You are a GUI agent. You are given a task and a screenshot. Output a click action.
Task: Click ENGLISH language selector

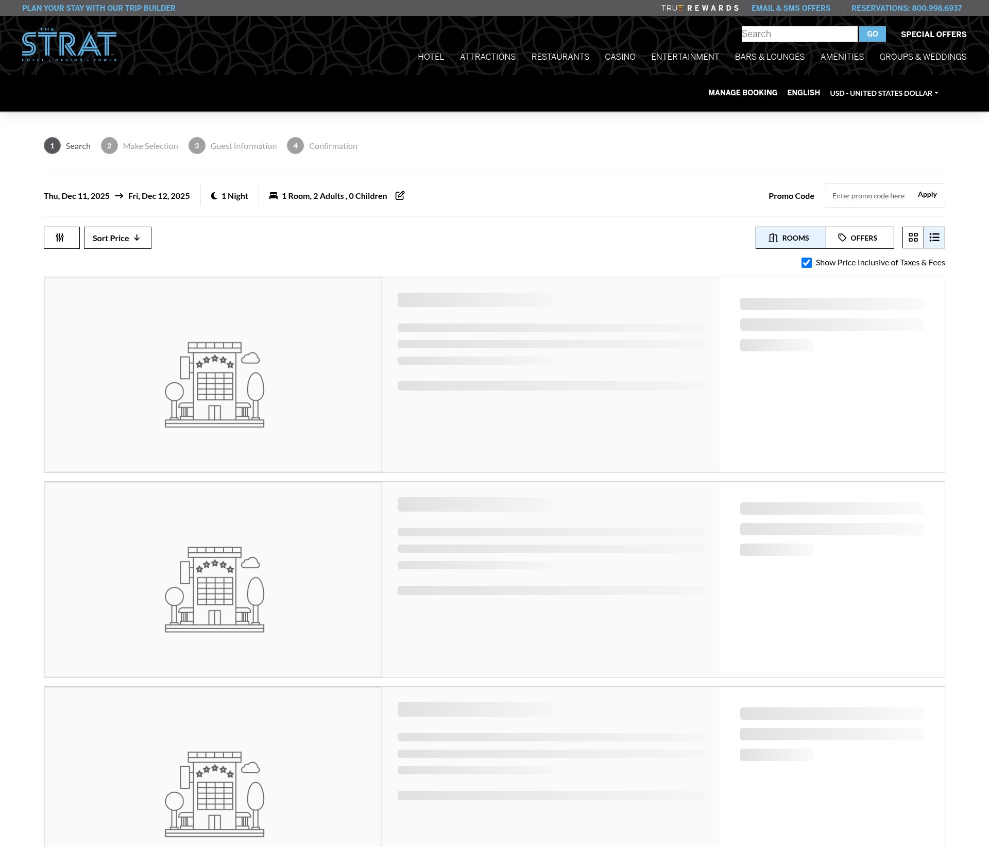pos(804,93)
